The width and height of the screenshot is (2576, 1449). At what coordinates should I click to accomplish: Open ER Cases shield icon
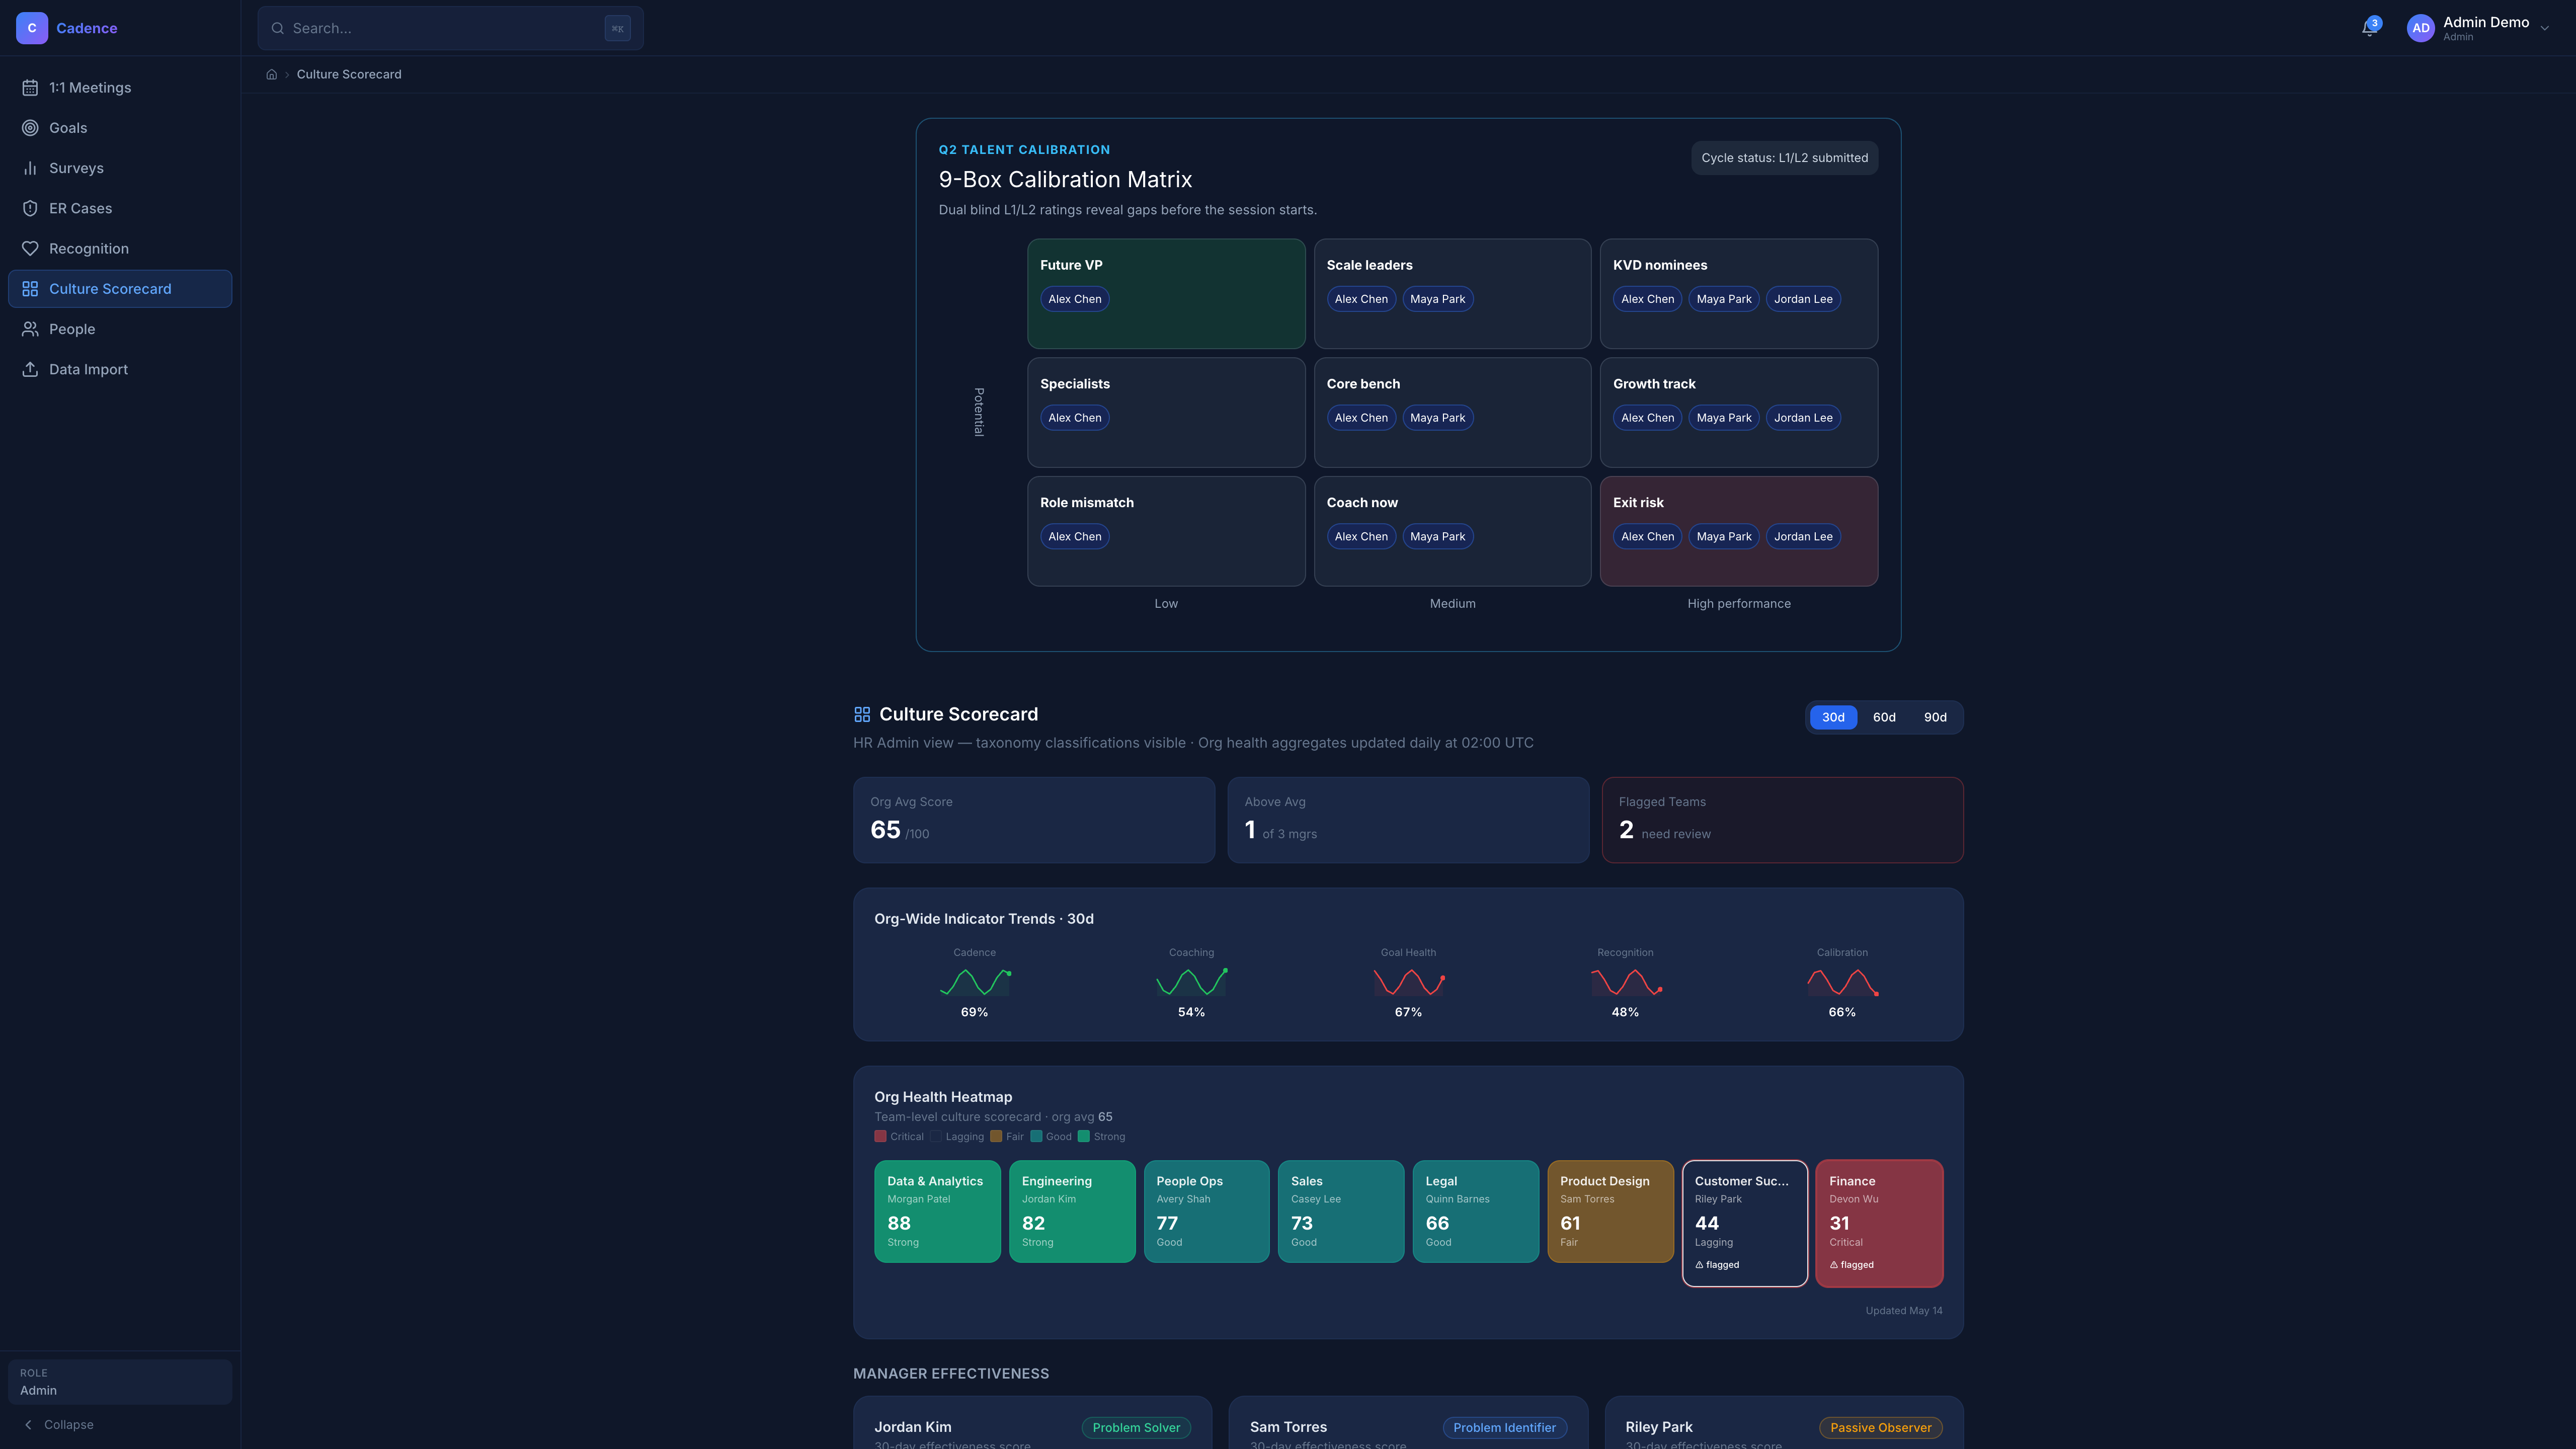tap(30, 208)
